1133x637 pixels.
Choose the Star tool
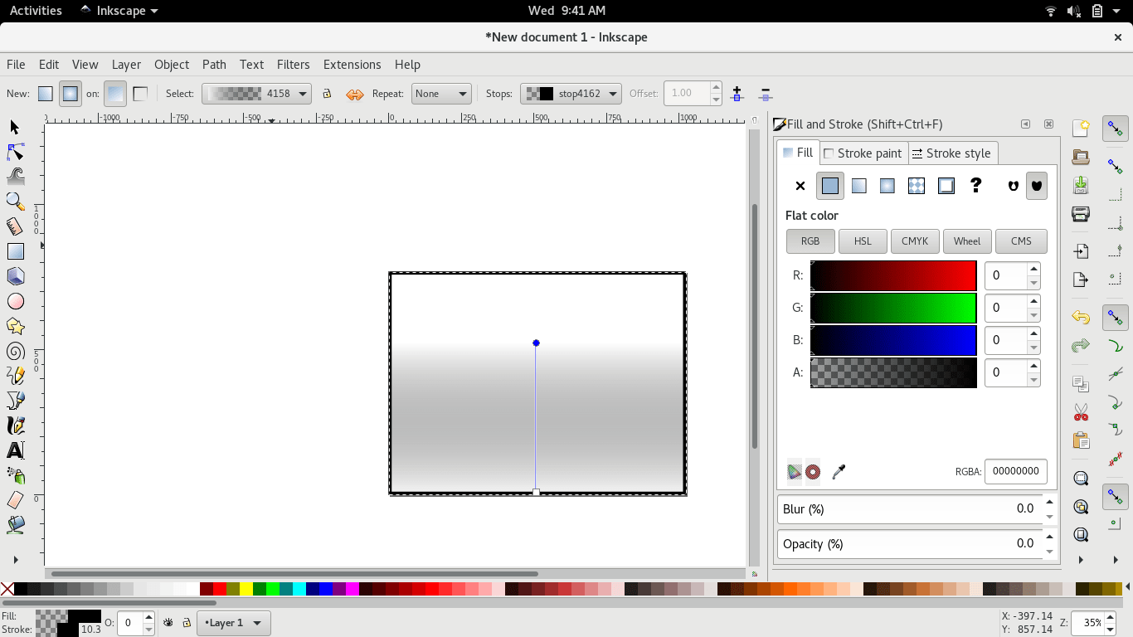click(x=15, y=326)
